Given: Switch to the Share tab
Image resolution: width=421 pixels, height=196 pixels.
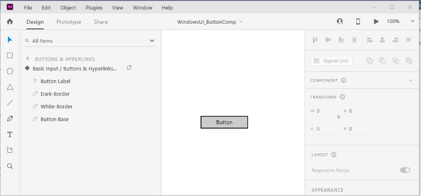Looking at the screenshot, I should 101,22.
